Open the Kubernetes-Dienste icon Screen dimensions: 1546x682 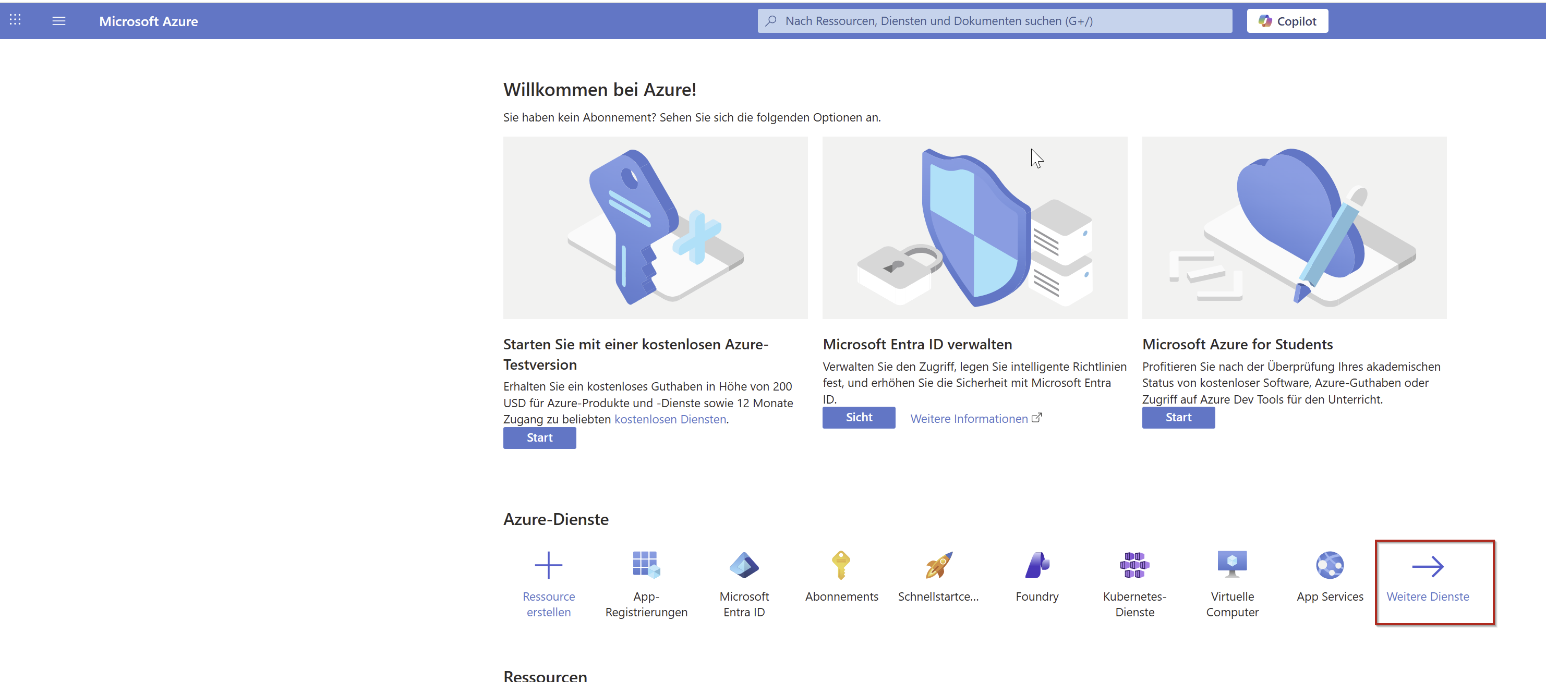[x=1134, y=565]
